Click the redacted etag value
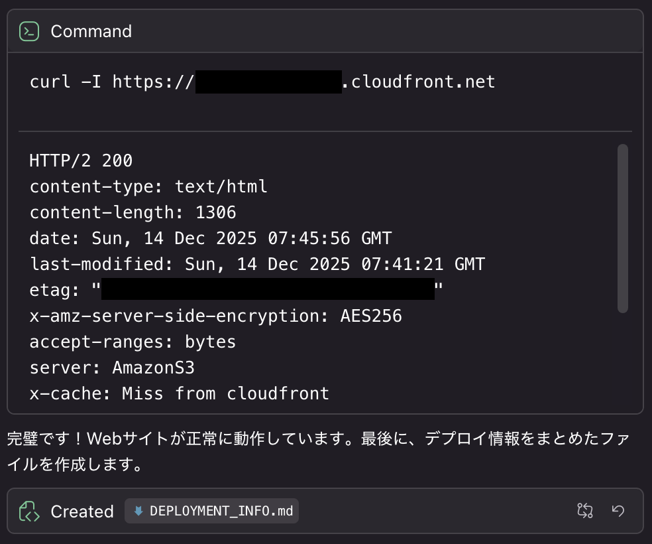Image resolution: width=652 pixels, height=544 pixels. [x=268, y=290]
